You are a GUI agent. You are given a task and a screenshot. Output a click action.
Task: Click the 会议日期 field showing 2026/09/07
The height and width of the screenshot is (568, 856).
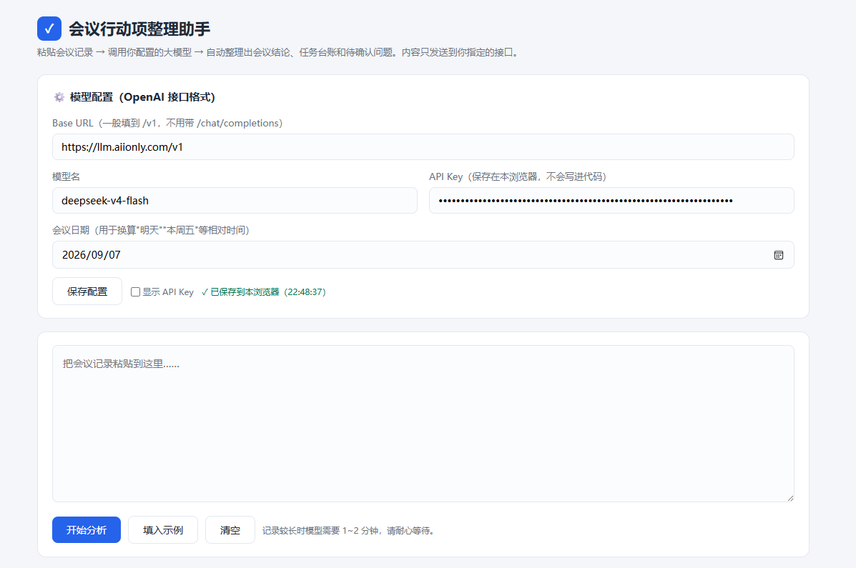[x=423, y=255]
